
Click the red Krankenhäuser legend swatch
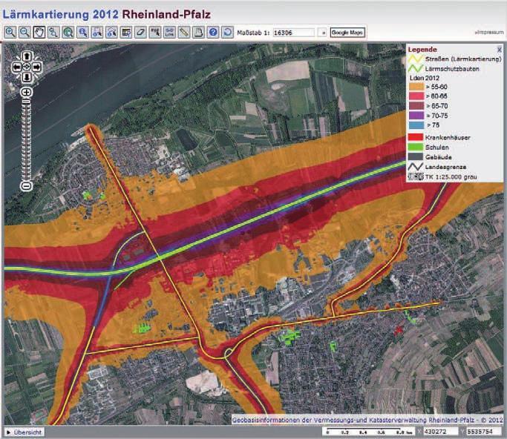416,137
